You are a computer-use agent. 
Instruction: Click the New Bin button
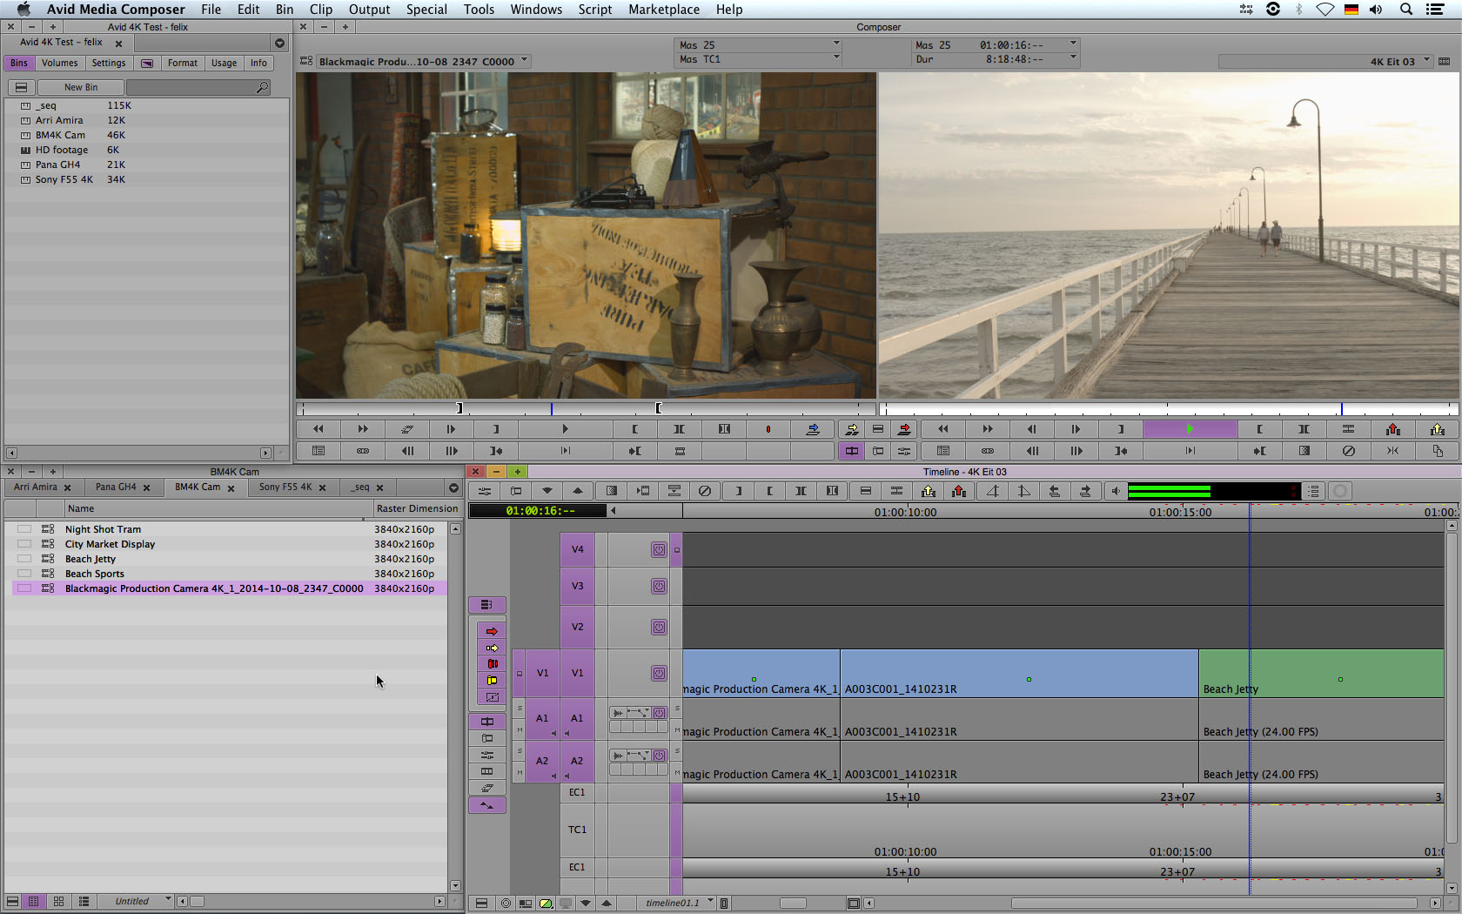pyautogui.click(x=81, y=87)
